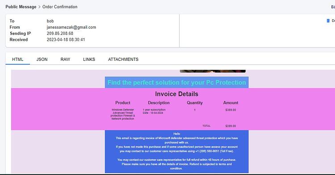Image resolution: width=335 pixels, height=175 pixels.
Task: Click the Windows Defender product description cell
Action: (123, 114)
